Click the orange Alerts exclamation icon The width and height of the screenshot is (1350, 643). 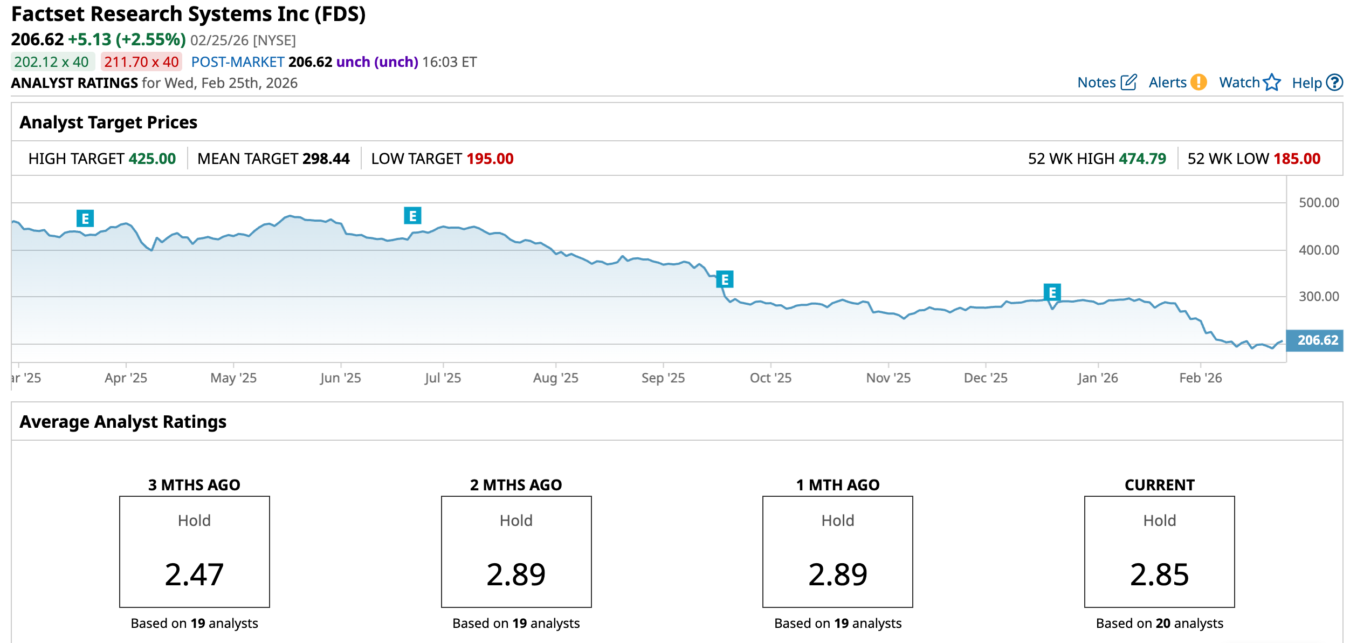[x=1199, y=82]
